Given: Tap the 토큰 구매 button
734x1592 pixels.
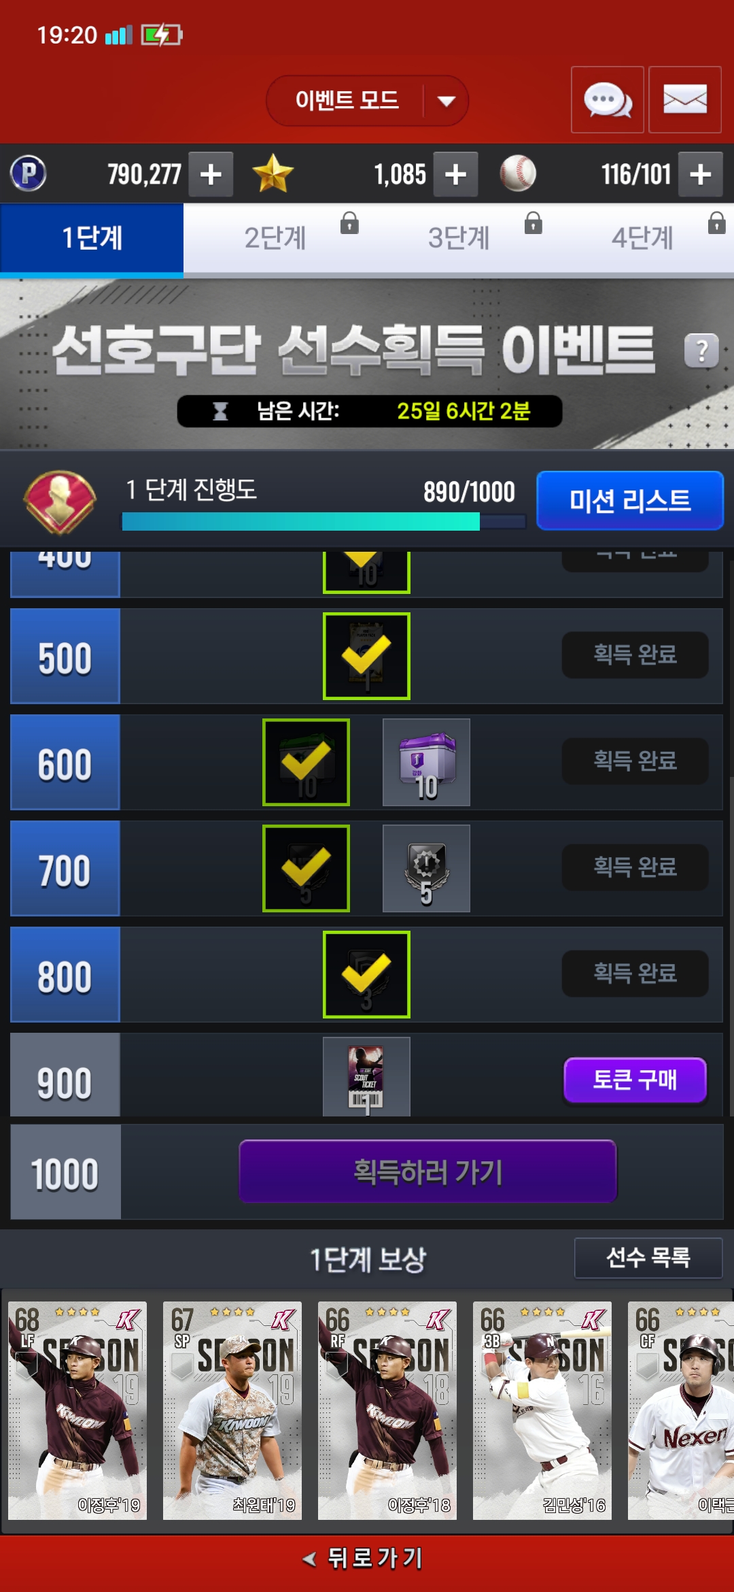Looking at the screenshot, I should pyautogui.click(x=635, y=1080).
